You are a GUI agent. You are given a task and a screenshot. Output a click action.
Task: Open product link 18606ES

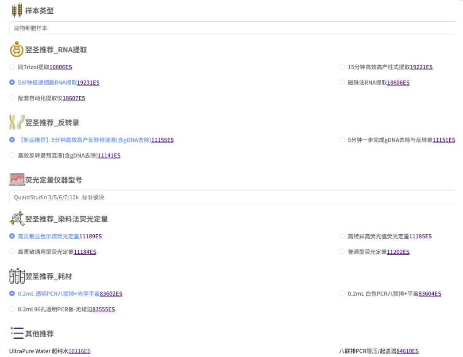[x=398, y=82]
